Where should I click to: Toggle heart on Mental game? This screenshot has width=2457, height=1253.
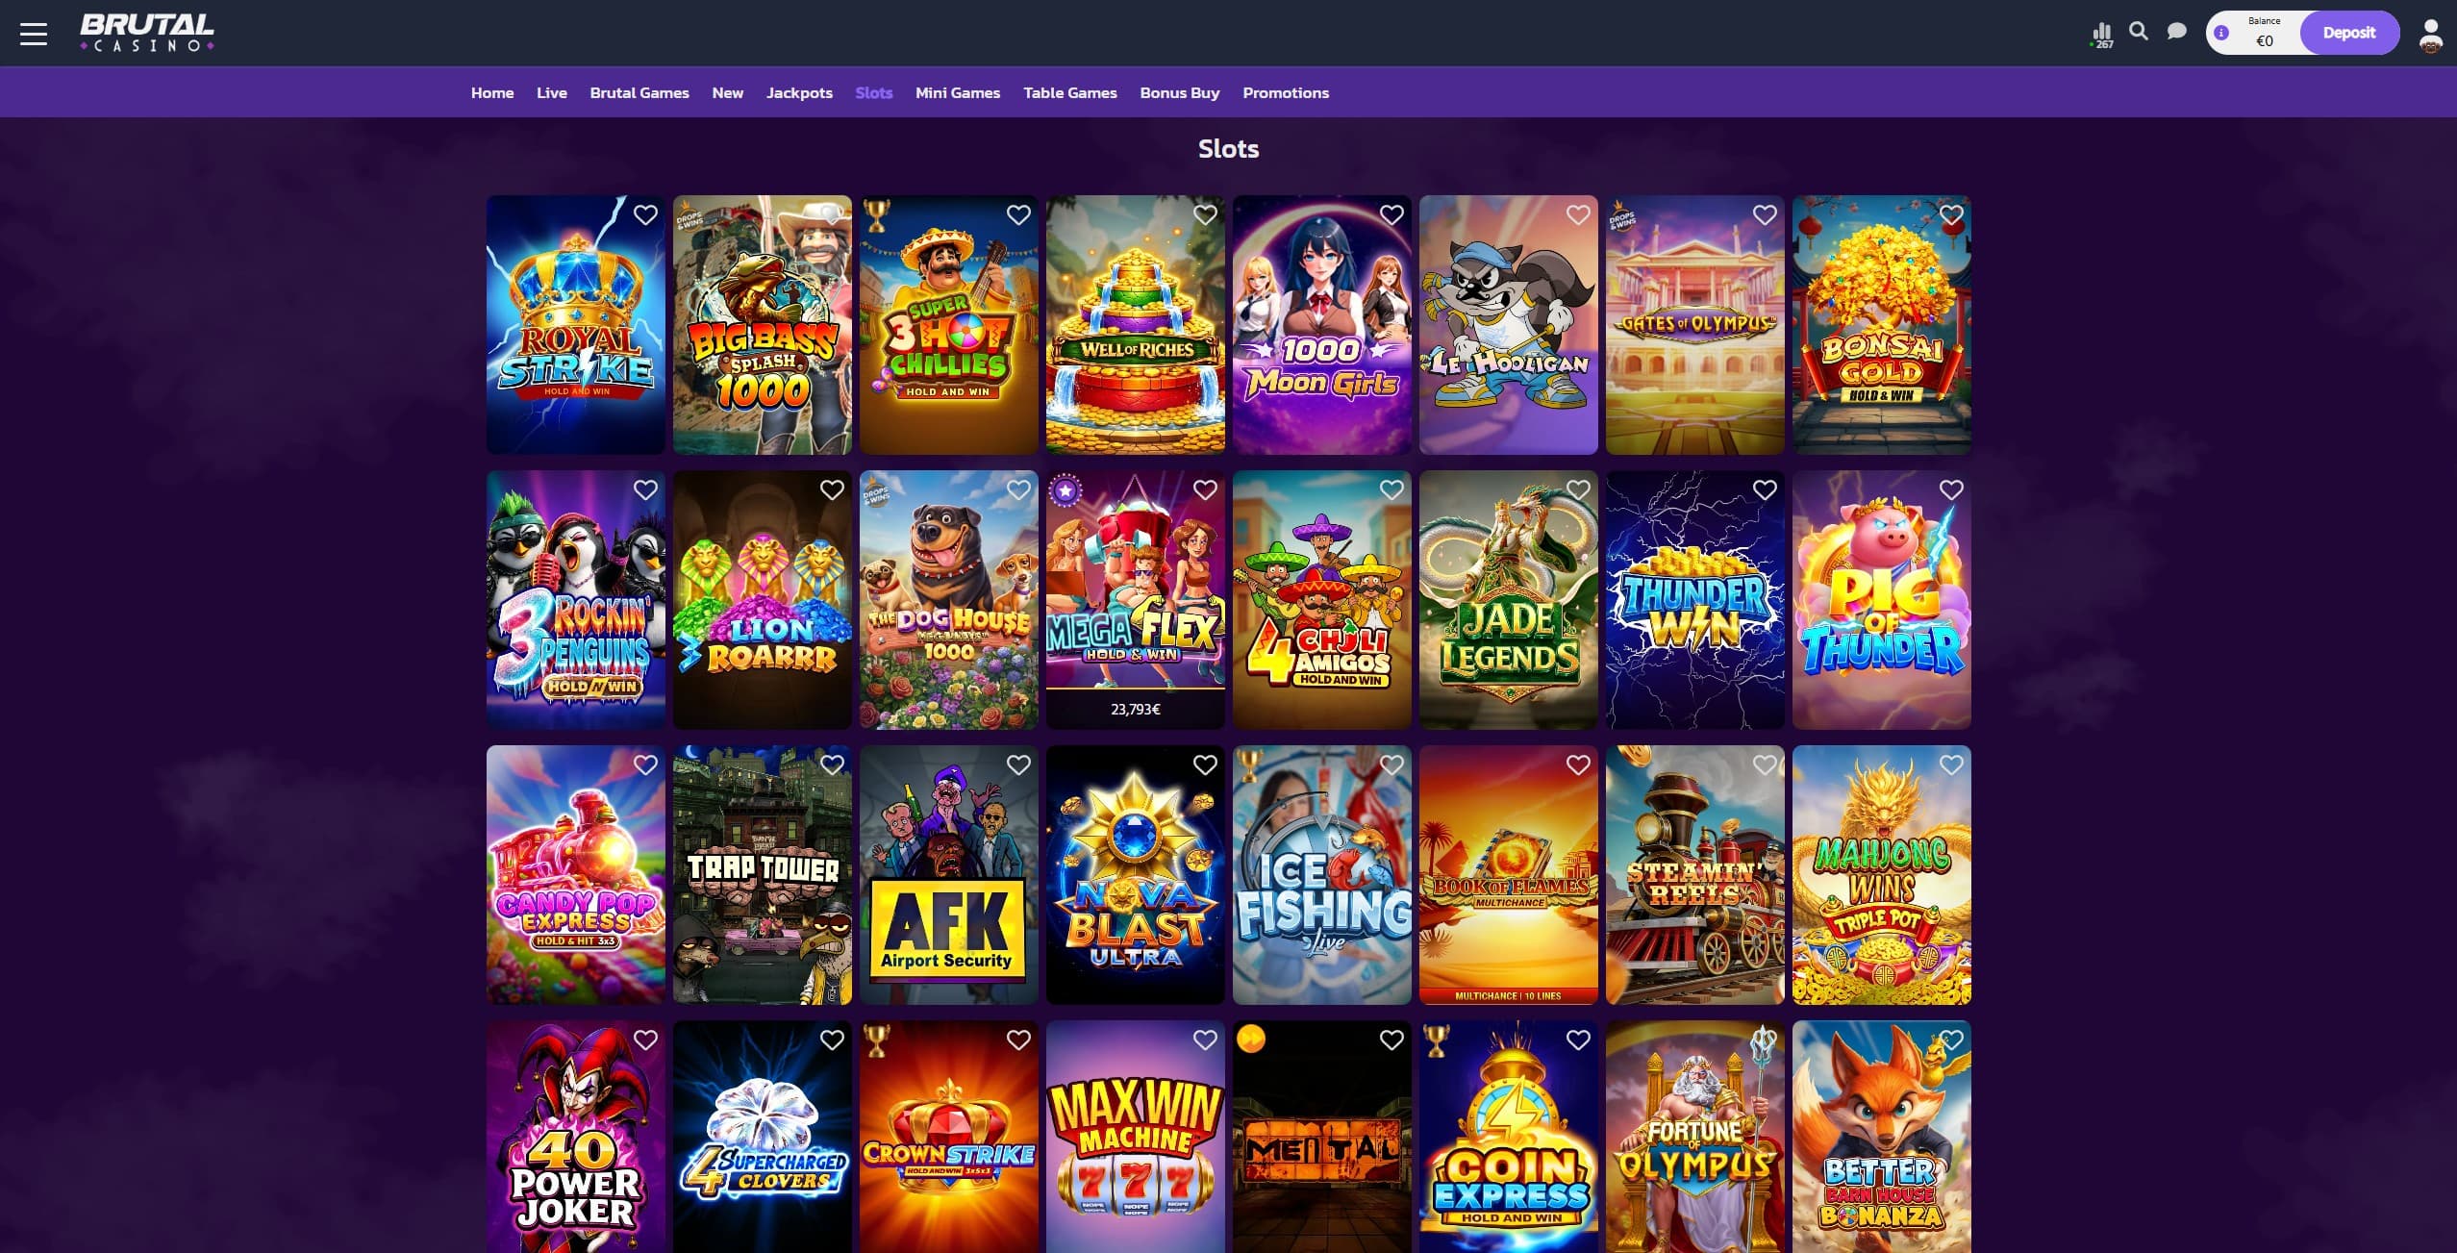point(1391,1040)
